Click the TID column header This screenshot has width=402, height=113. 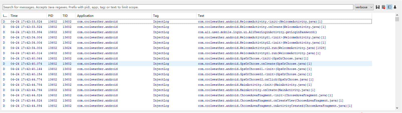tap(68, 16)
